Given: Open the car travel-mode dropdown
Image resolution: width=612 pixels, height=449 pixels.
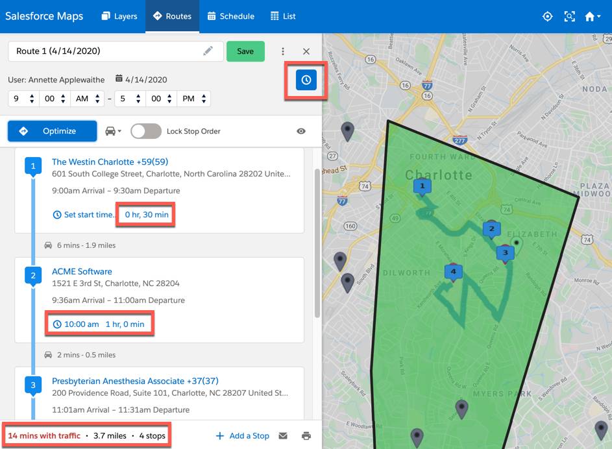Looking at the screenshot, I should (x=113, y=131).
